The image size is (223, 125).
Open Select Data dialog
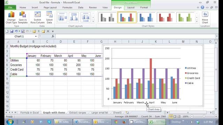coord(49,18)
